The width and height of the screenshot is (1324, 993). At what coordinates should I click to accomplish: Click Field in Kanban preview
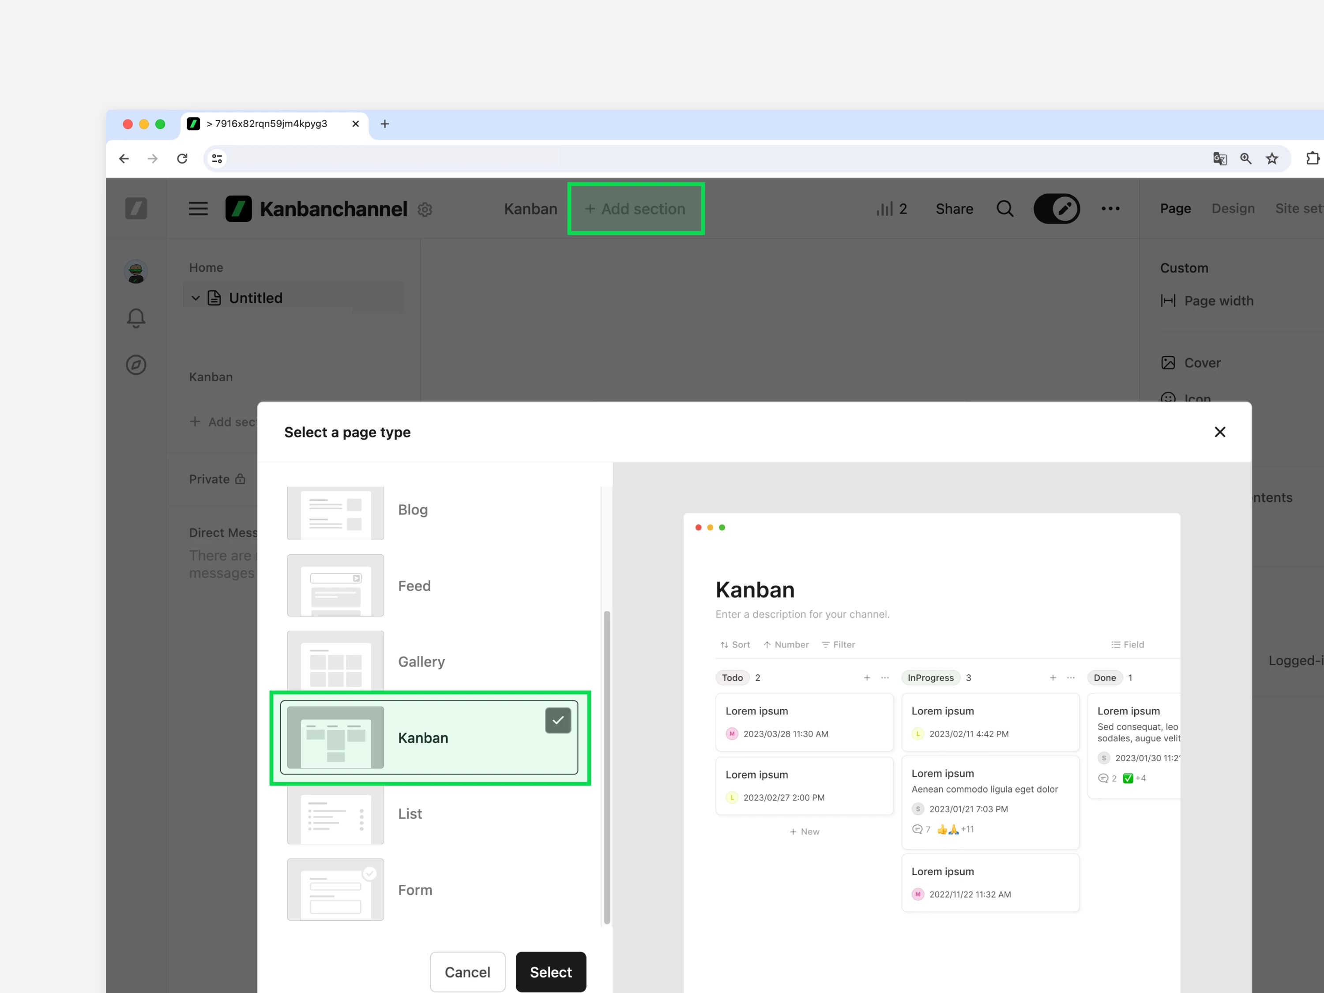pyautogui.click(x=1128, y=645)
